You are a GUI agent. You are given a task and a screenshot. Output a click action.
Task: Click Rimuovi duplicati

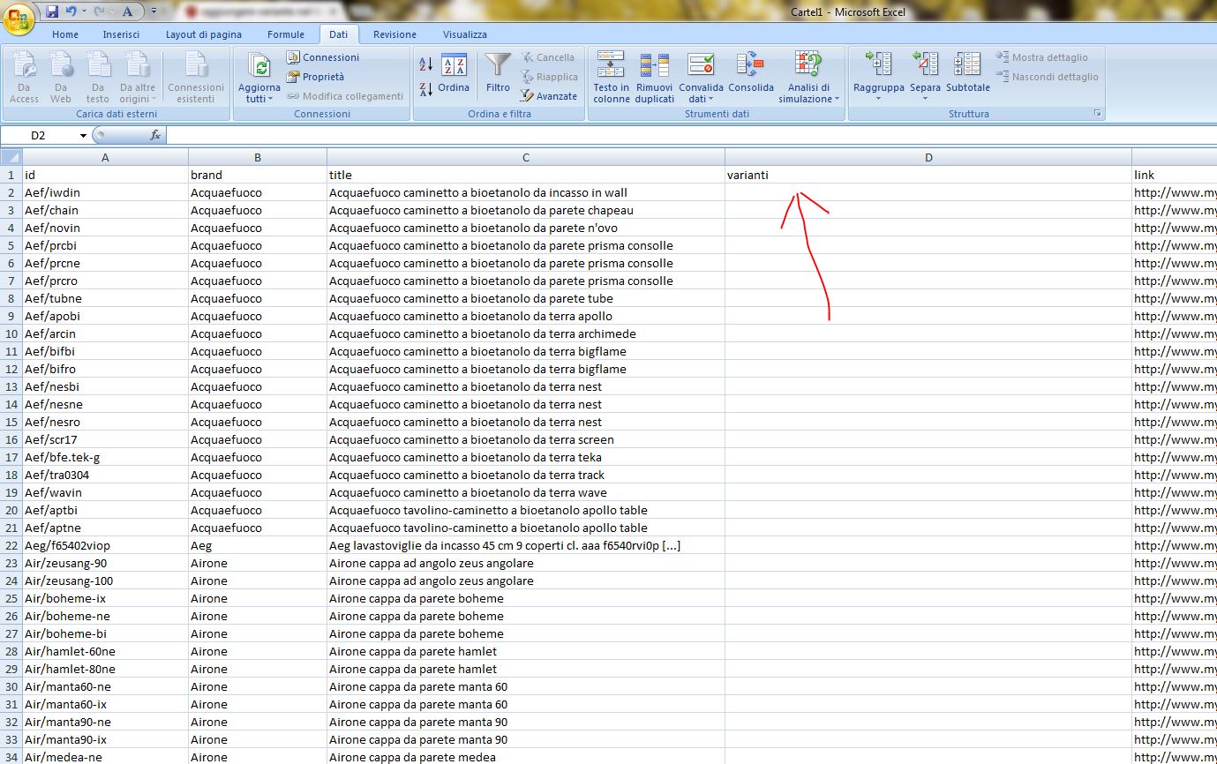click(x=654, y=78)
